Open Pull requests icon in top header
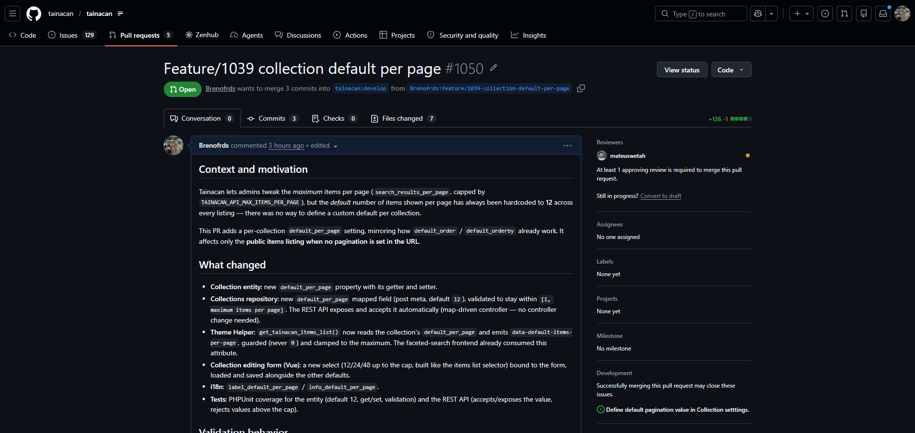Image resolution: width=915 pixels, height=433 pixels. [x=844, y=14]
